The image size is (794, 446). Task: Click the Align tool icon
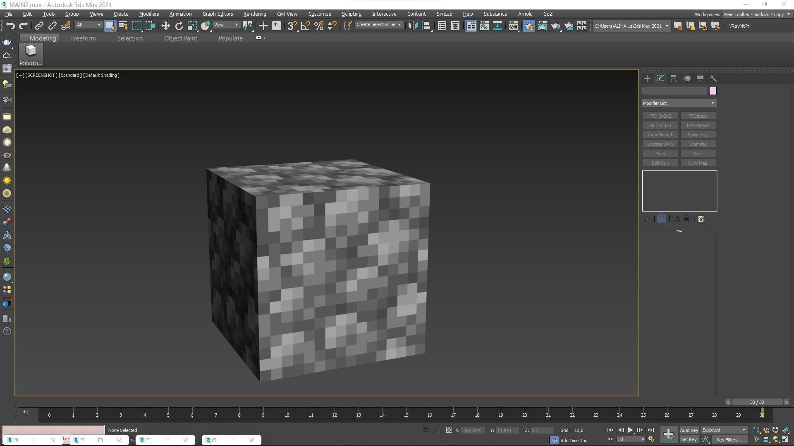pos(426,26)
